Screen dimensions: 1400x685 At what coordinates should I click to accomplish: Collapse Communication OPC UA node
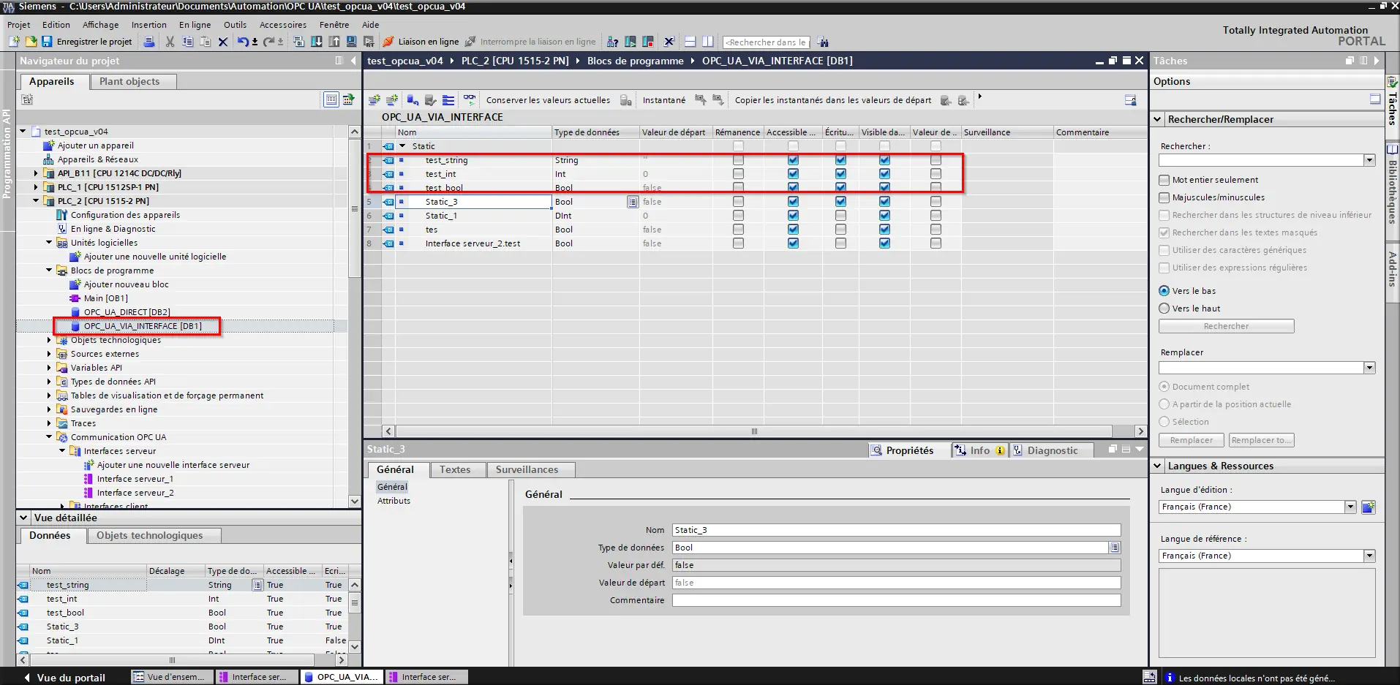[x=49, y=437]
